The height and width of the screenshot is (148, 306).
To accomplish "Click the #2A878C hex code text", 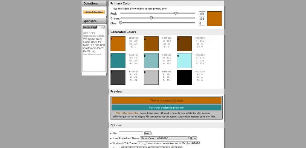I will click(134, 55).
